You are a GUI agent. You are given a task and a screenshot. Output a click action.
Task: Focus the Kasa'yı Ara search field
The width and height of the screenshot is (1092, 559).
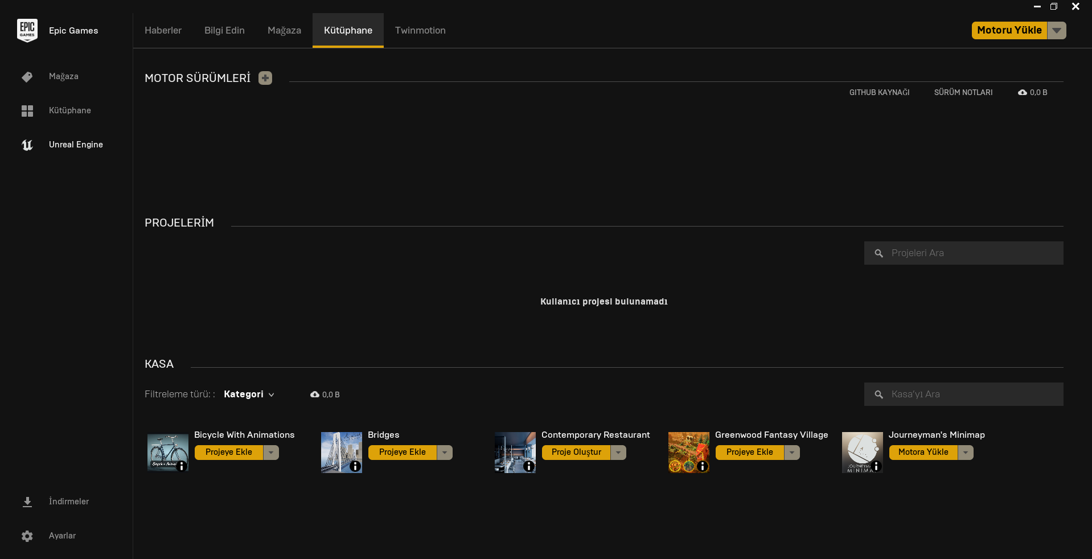coord(964,394)
